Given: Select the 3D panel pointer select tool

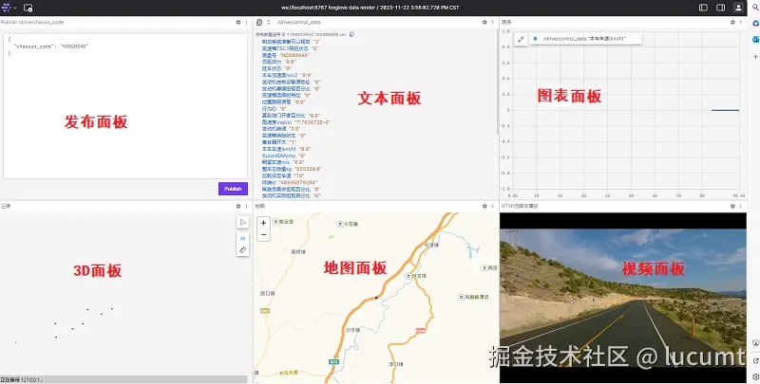Looking at the screenshot, I should pos(243,222).
